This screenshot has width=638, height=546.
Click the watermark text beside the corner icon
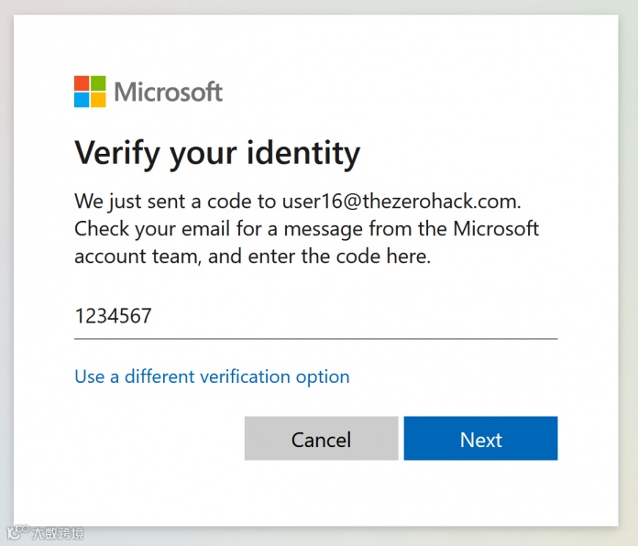58,532
